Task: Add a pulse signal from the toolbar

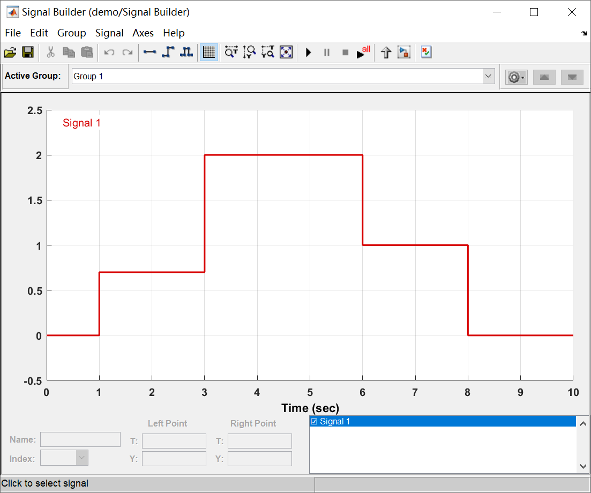Action: (186, 52)
